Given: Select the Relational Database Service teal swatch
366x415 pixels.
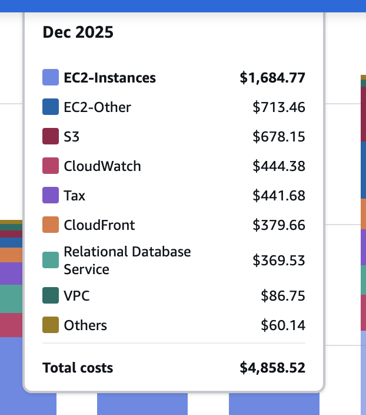Looking at the screenshot, I should [51, 260].
